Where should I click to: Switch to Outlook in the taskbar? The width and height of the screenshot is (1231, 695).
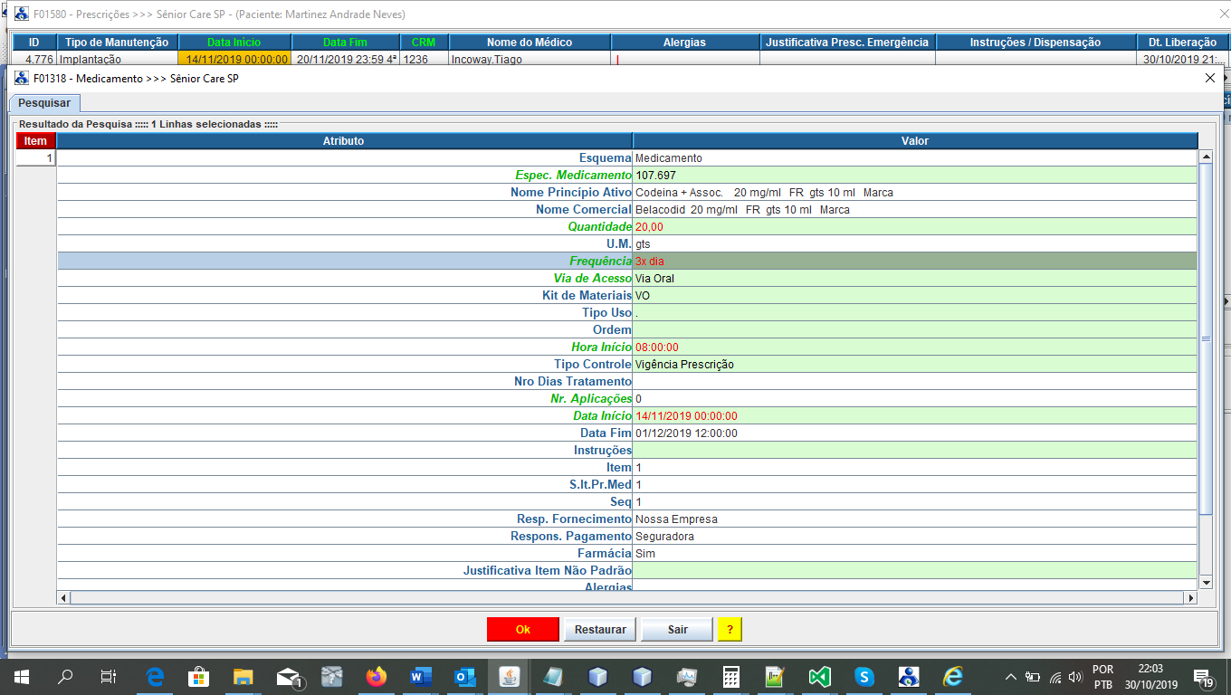[x=465, y=676]
